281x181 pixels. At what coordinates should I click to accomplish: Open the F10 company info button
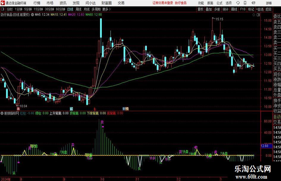243,9
